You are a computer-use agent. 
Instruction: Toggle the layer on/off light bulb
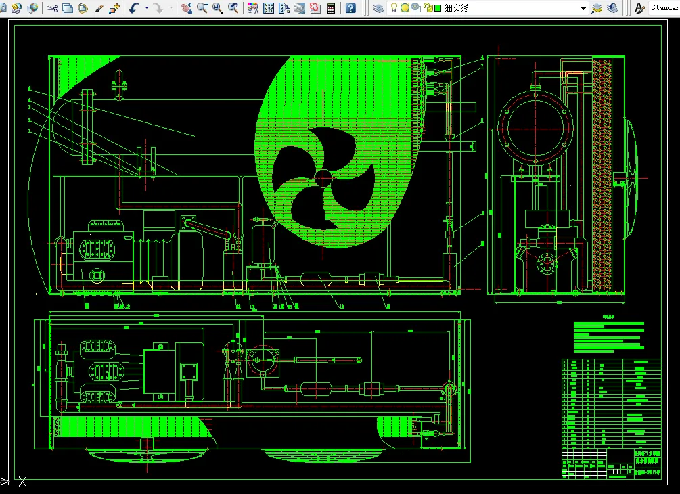[394, 8]
